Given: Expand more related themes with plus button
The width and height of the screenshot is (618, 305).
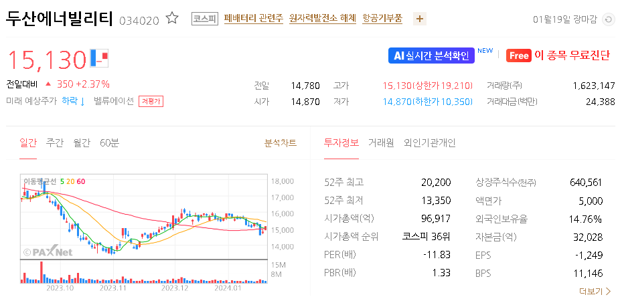Looking at the screenshot, I should (x=420, y=19).
